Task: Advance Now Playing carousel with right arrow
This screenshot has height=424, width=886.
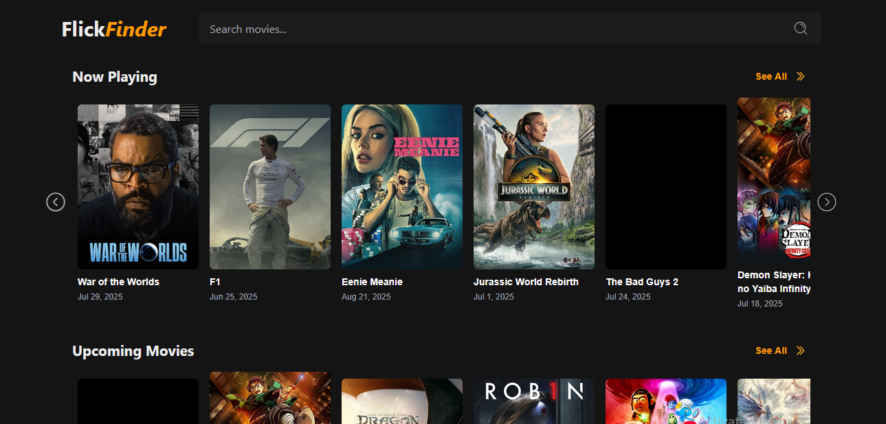Action: 827,202
